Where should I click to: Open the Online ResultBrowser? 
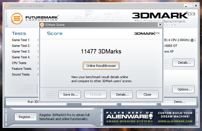[x=101, y=66]
